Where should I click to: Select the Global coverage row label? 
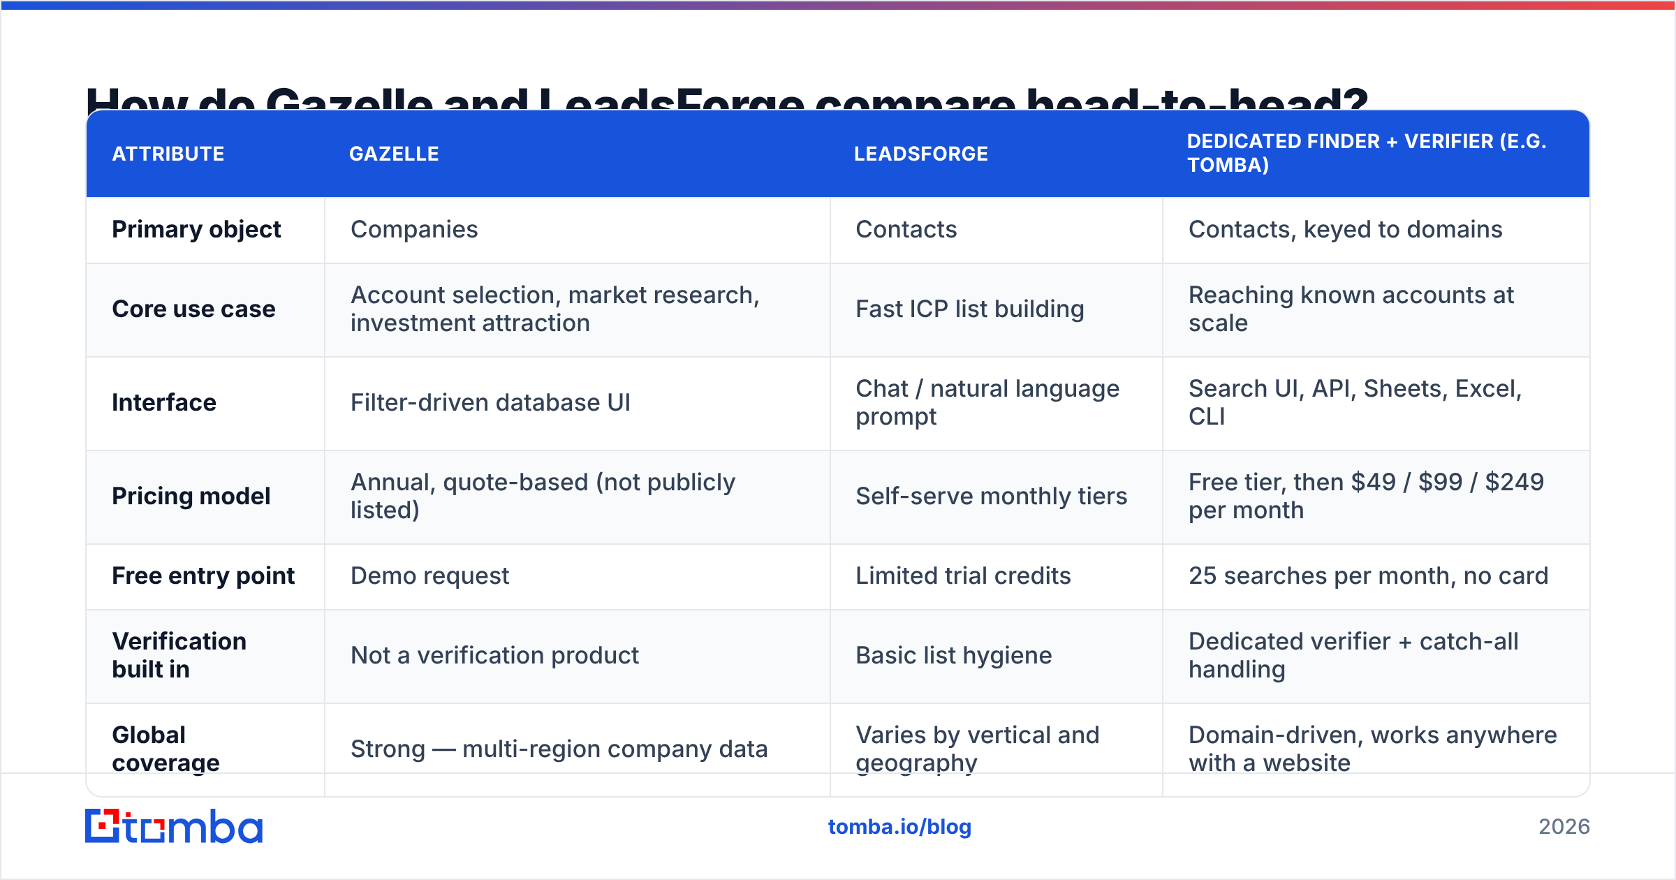166,749
